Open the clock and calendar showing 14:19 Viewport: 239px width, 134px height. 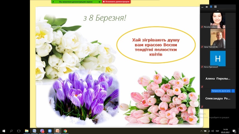(226, 131)
